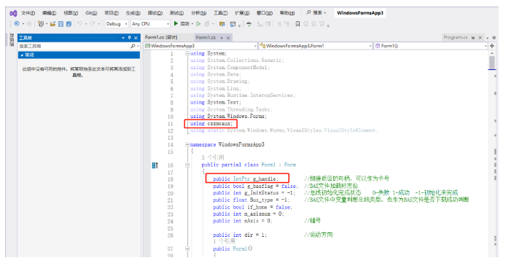Click the save file icon
Screen dimensions: 506x266
click(61, 24)
